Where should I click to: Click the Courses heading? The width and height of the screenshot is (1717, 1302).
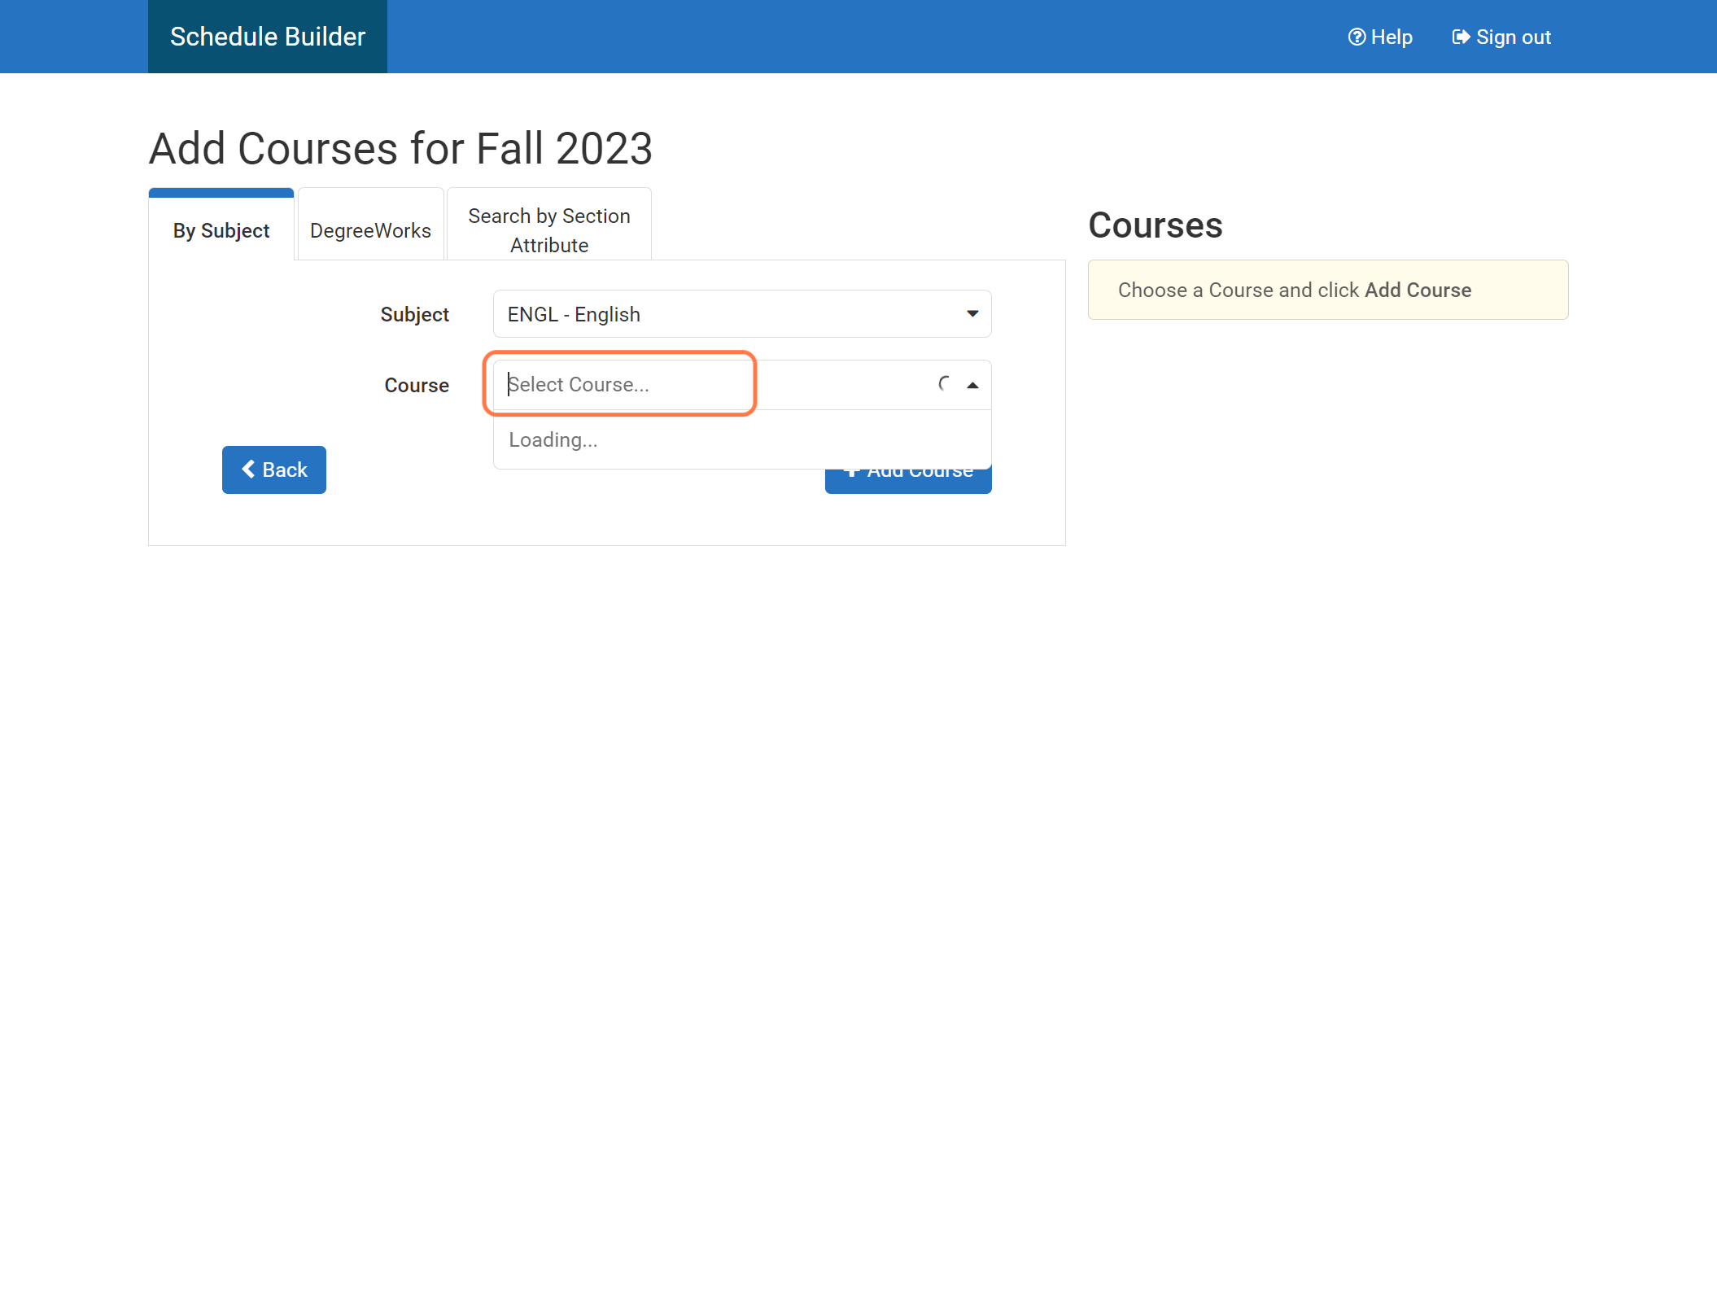1156,225
